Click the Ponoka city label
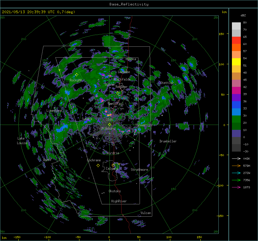Image resolution: width=258 pixels, height=241 pixels. (x=131, y=59)
